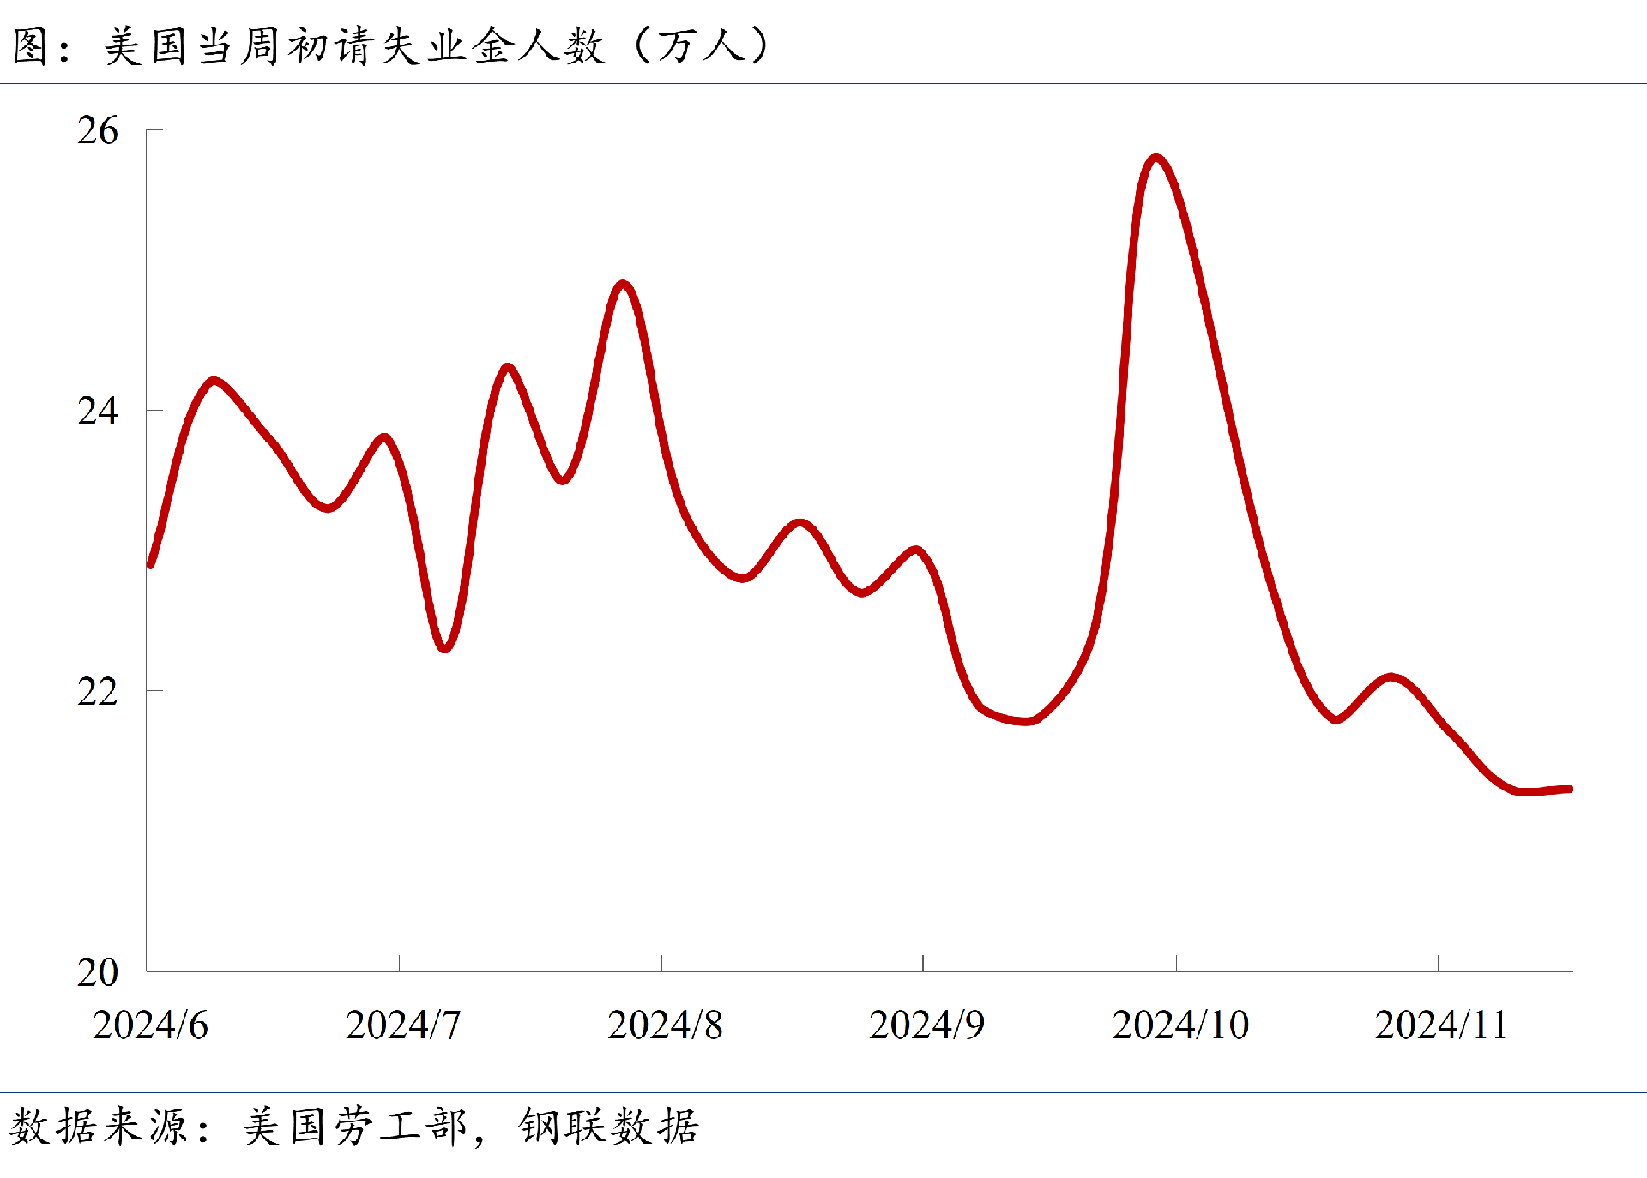Click the red line low point after 2024/9

click(x=1026, y=720)
